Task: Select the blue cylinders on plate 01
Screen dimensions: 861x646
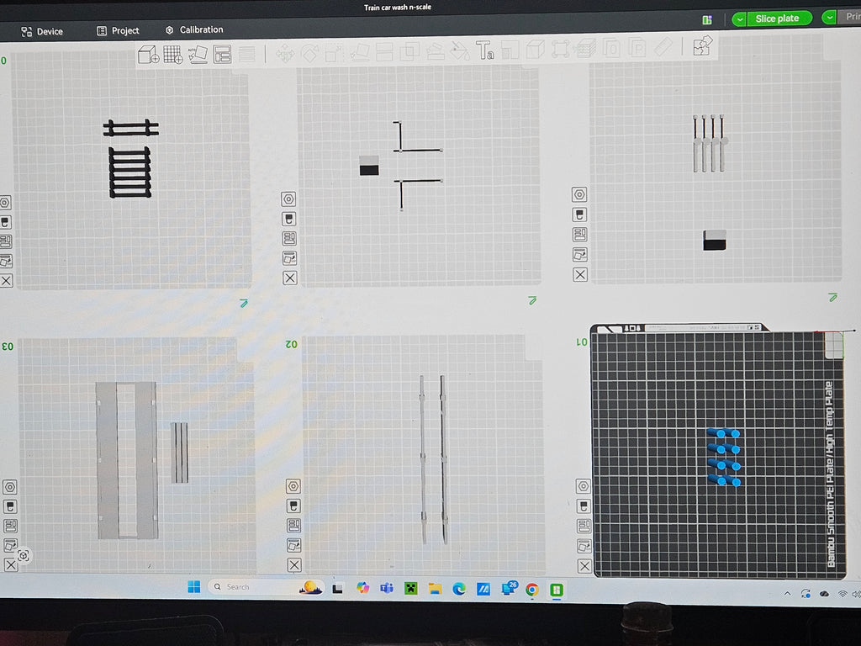Action: coord(724,458)
